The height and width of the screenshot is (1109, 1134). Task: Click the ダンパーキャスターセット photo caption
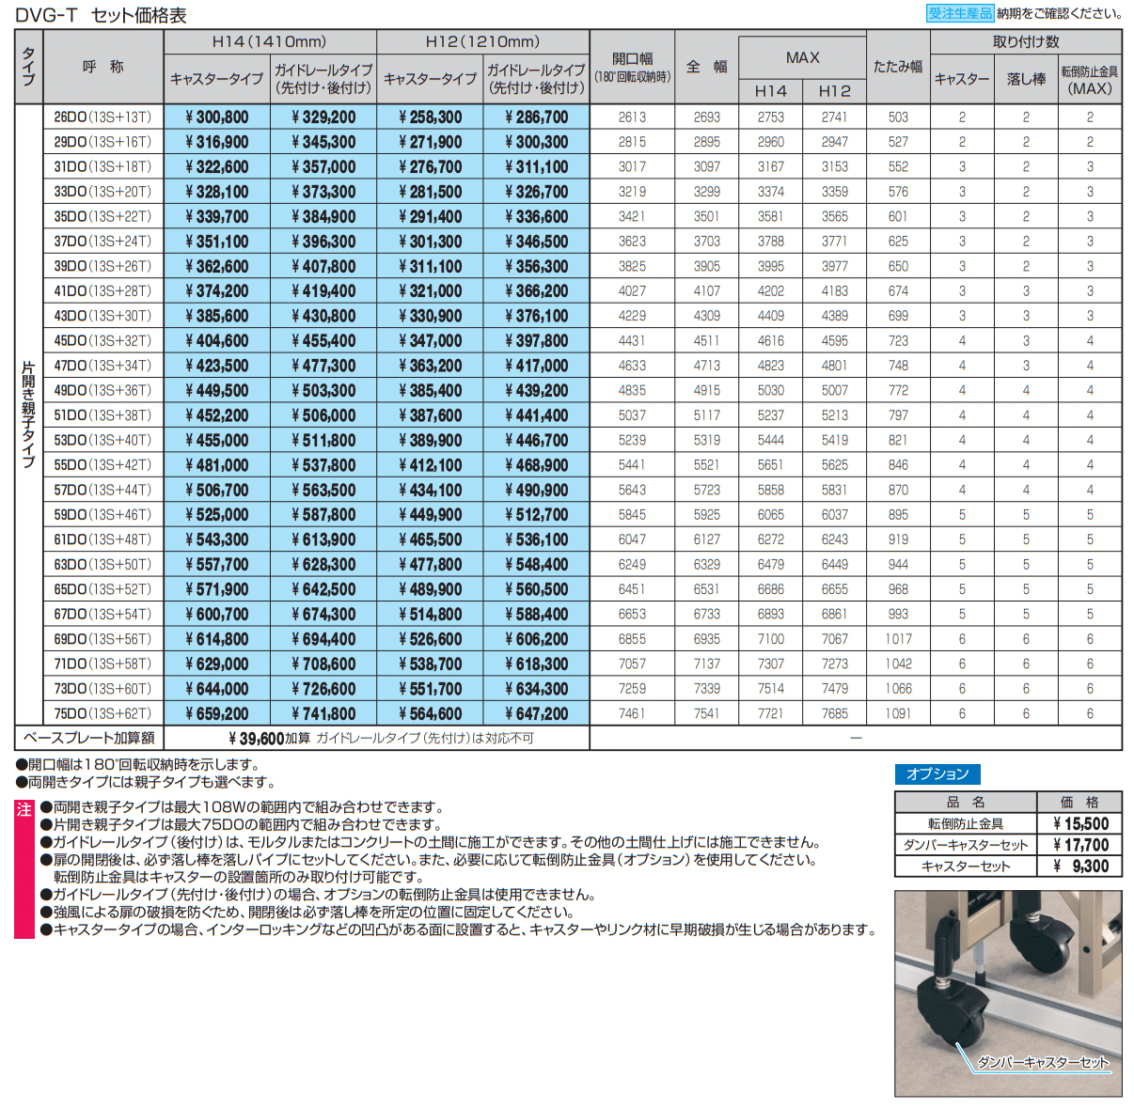coord(1043,1062)
